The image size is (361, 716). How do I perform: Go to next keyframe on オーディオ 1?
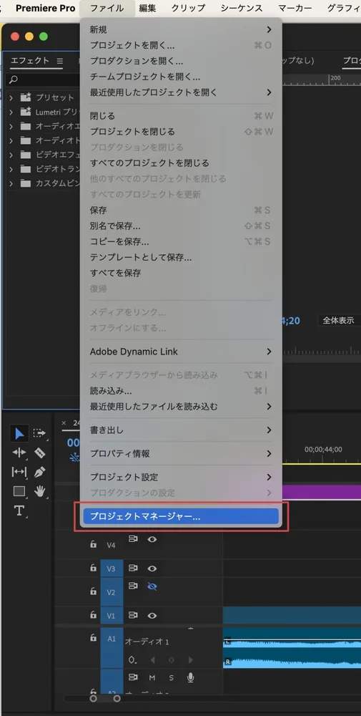[191, 660]
